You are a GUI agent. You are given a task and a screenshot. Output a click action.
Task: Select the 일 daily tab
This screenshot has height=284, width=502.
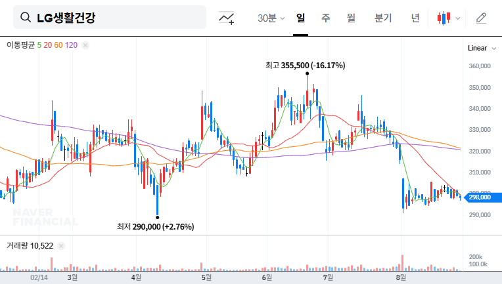[x=300, y=18]
